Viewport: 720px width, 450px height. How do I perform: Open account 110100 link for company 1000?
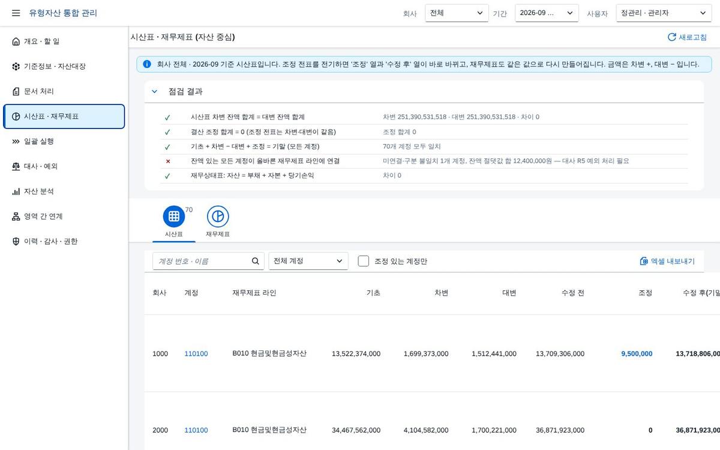pyautogui.click(x=196, y=354)
